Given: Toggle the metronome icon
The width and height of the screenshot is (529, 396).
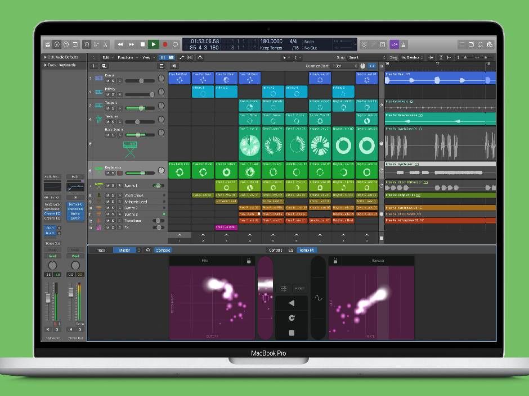Looking at the screenshot, I should click(404, 44).
